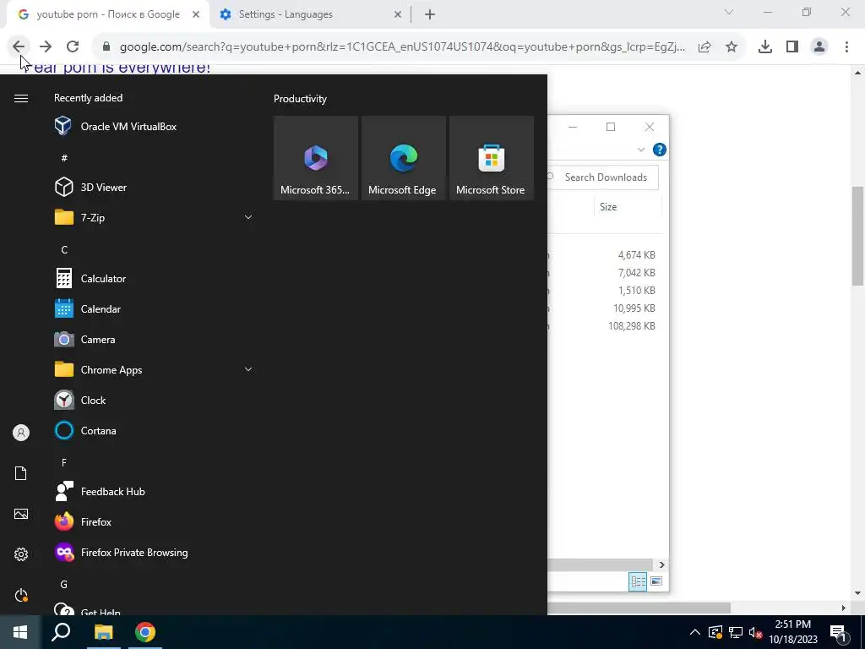Open Explorer help question mark icon
Screen dimensions: 865x649
tap(659, 150)
